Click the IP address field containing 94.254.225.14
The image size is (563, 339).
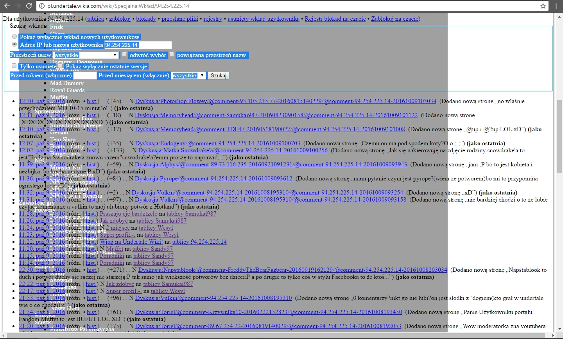(x=138, y=45)
